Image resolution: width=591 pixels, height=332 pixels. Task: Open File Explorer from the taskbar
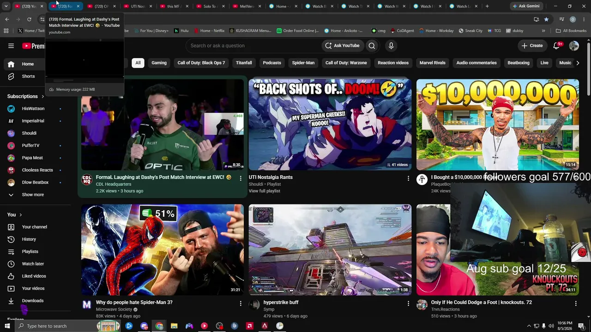point(174,326)
